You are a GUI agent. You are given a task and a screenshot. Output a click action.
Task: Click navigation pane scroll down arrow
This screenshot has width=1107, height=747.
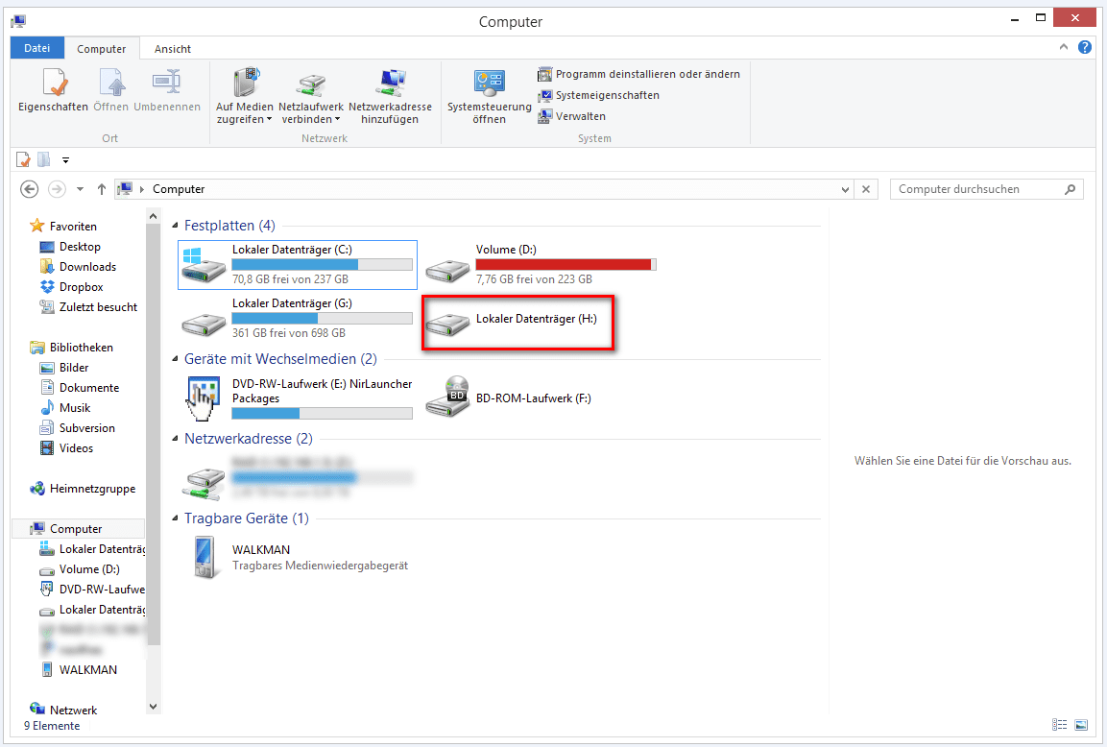(x=154, y=706)
